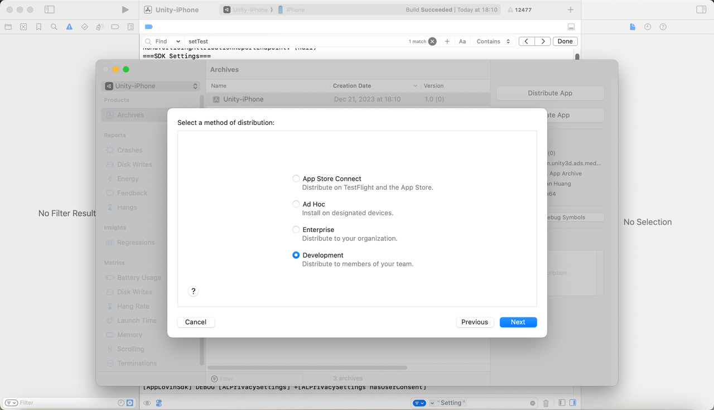Screen dimensions: 714x410
Task: Open Regressions in Organizer Insights
Action: (x=136, y=242)
